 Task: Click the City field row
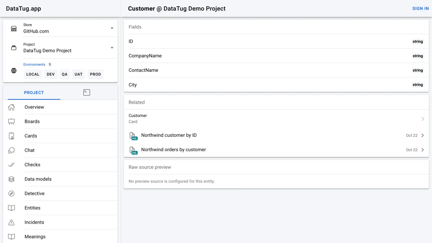(x=276, y=85)
